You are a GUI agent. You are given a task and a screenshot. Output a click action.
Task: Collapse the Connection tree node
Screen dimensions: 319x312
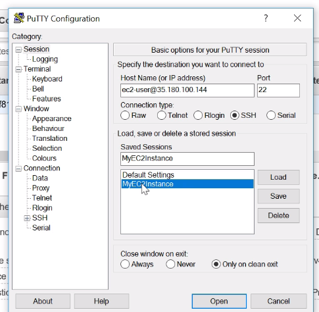[x=18, y=169]
